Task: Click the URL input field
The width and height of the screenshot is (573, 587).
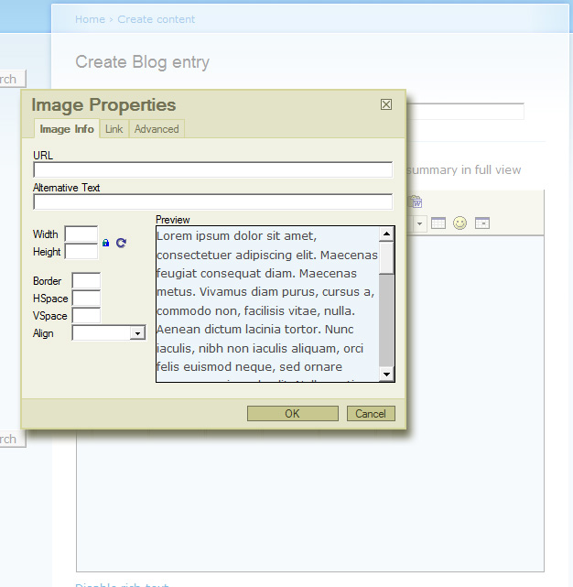Action: tap(213, 170)
